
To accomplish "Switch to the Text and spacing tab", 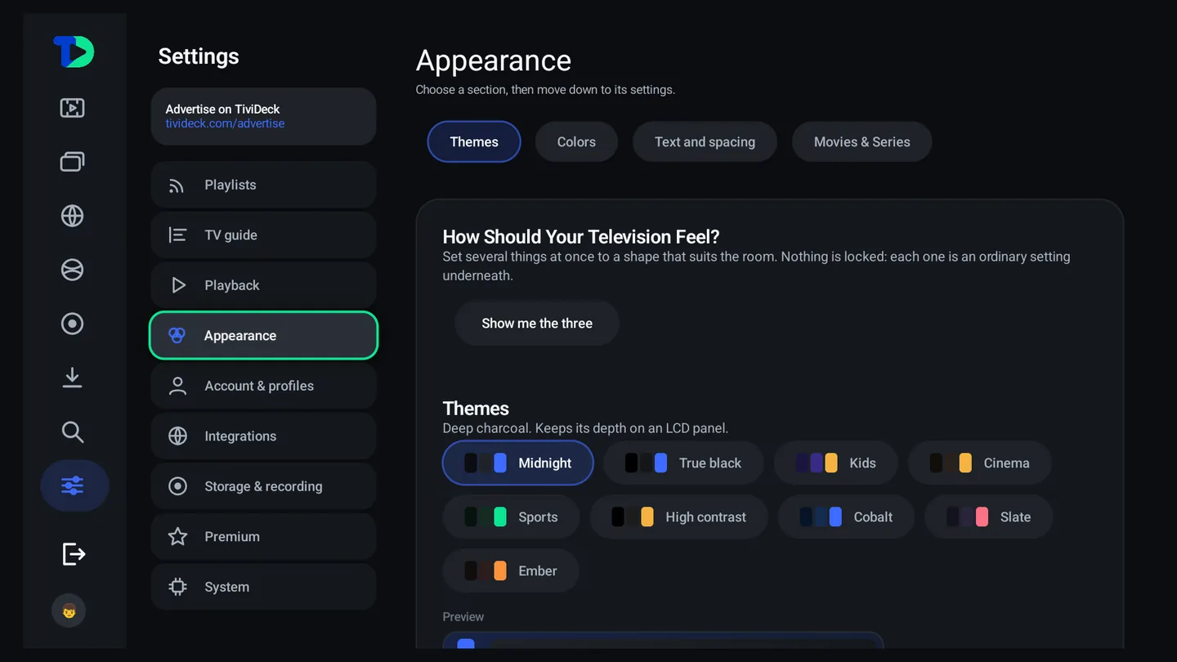I will [x=705, y=141].
